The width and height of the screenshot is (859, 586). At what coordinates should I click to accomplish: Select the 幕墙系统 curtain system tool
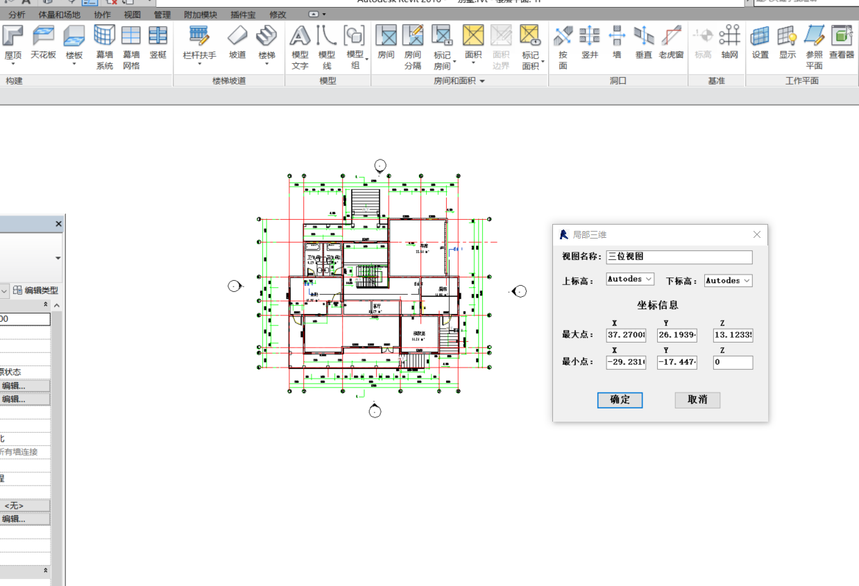[x=105, y=47]
